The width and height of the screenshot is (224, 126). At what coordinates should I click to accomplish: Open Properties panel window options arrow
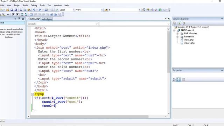click(x=222, y=70)
